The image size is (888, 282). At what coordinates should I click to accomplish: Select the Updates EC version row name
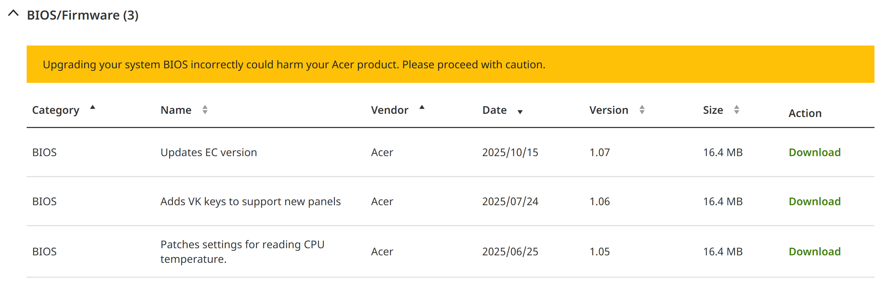(x=209, y=153)
